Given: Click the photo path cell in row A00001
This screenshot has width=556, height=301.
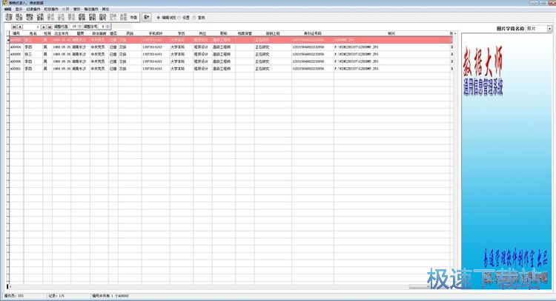Looking at the screenshot, I should [x=391, y=69].
